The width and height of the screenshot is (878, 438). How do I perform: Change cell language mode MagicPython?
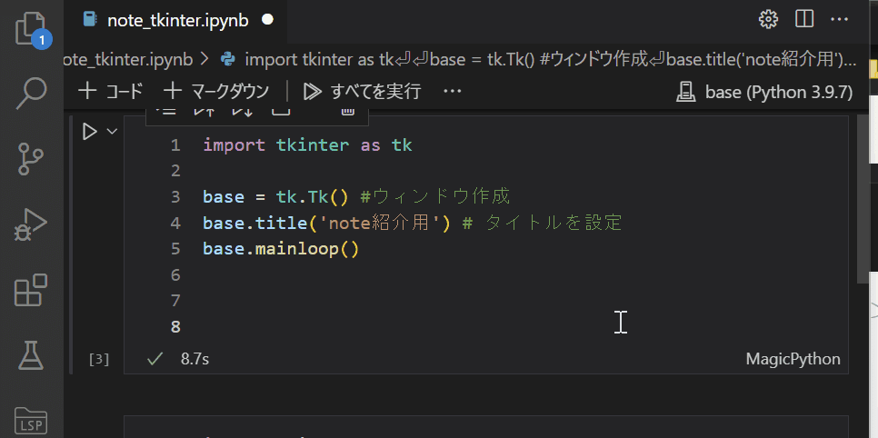793,359
